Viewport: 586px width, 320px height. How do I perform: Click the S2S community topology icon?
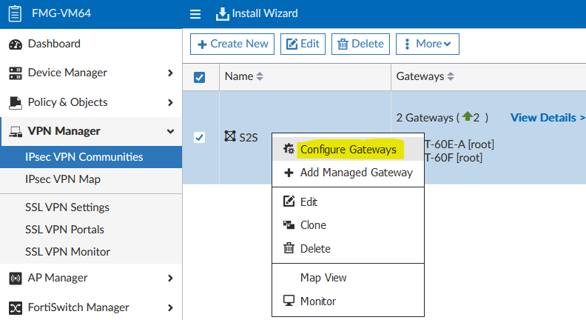click(230, 137)
